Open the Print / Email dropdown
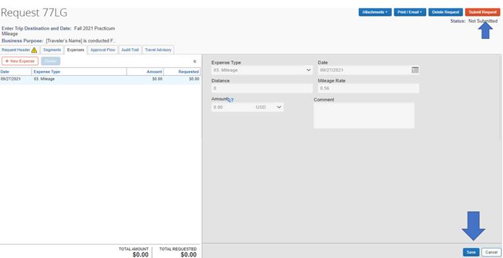Image resolution: width=503 pixels, height=258 pixels. (410, 13)
